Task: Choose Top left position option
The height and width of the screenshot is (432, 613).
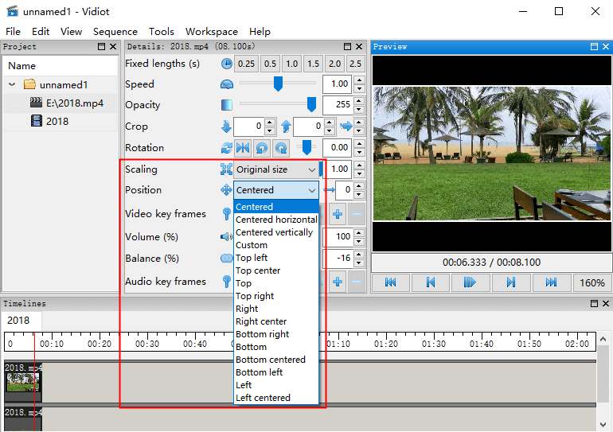Action: tap(276, 258)
